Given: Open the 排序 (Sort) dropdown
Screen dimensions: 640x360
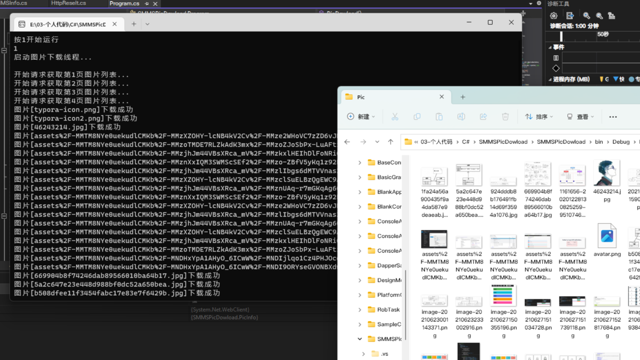Looking at the screenshot, I should [x=539, y=117].
